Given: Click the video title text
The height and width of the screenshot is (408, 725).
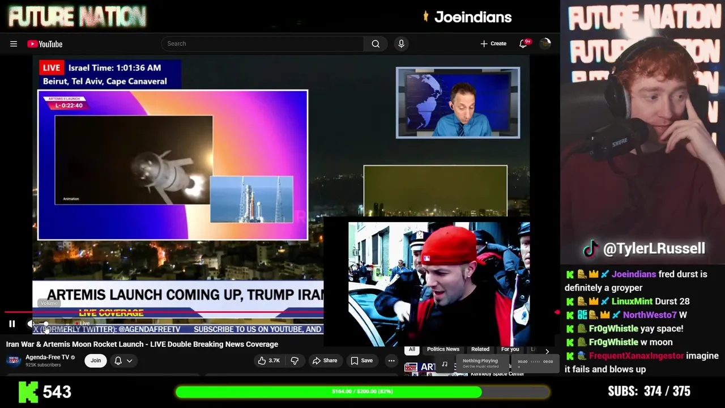Looking at the screenshot, I should [x=142, y=344].
